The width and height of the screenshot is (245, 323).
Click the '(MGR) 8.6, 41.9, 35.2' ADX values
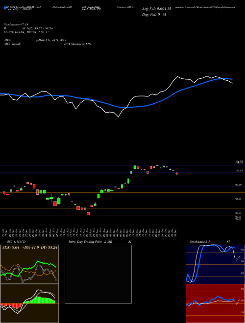click(51, 40)
